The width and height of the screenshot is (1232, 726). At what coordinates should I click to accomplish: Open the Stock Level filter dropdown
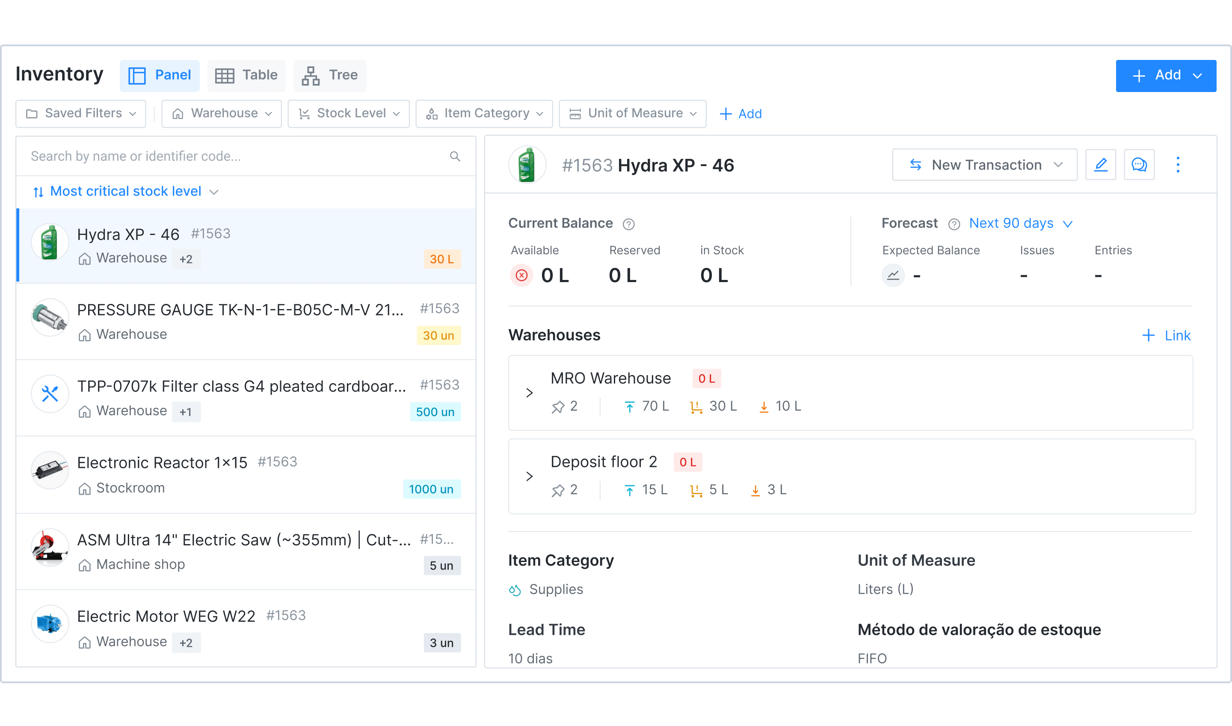[349, 113]
